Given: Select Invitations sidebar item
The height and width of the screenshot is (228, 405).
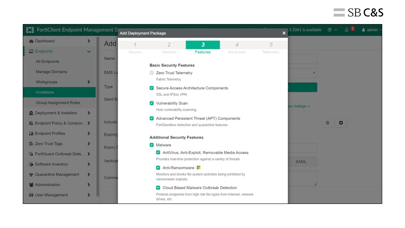Looking at the screenshot, I should (59, 92).
